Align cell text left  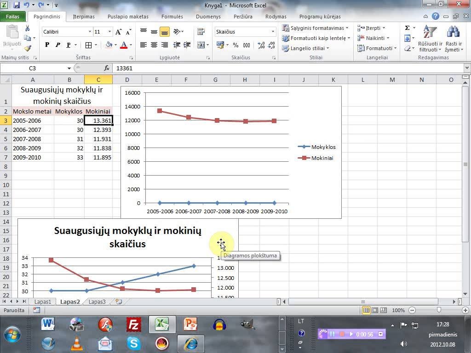coord(144,45)
